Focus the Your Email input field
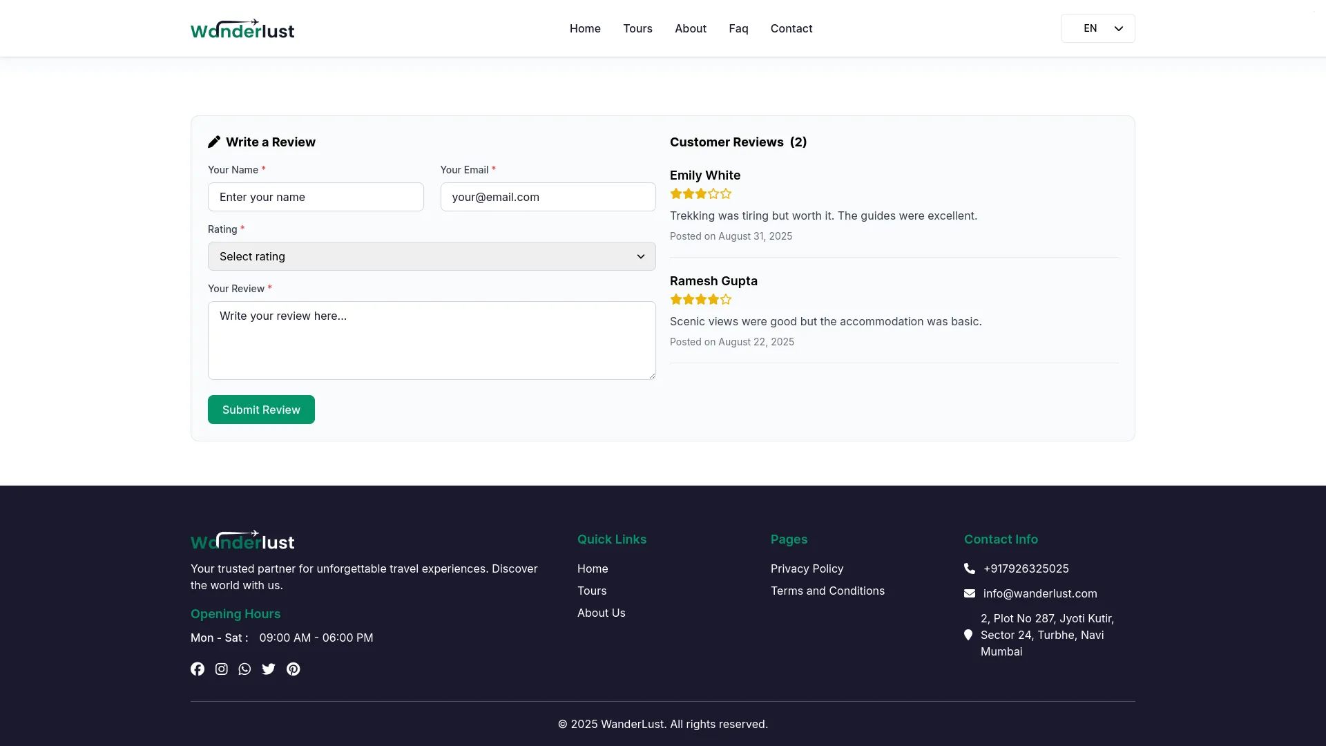This screenshot has width=1326, height=746. (x=548, y=197)
